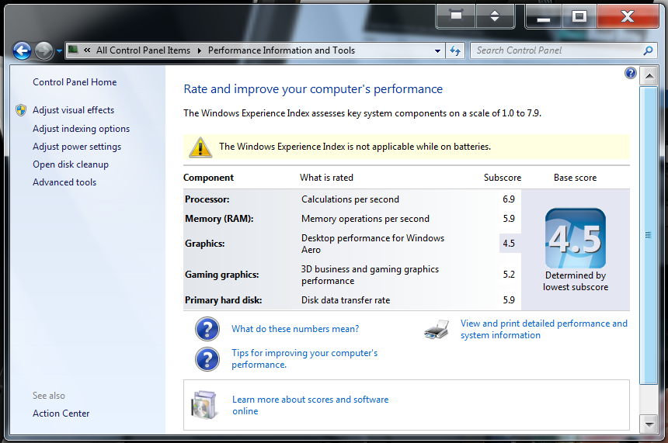Screen dimensions: 668x443
Task: Open Learn more about scores and software online
Action: (x=310, y=405)
